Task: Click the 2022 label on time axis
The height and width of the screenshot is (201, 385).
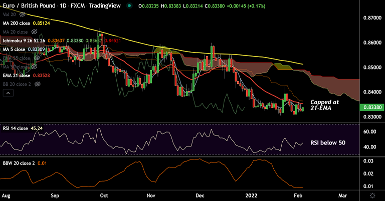Action: (252, 195)
